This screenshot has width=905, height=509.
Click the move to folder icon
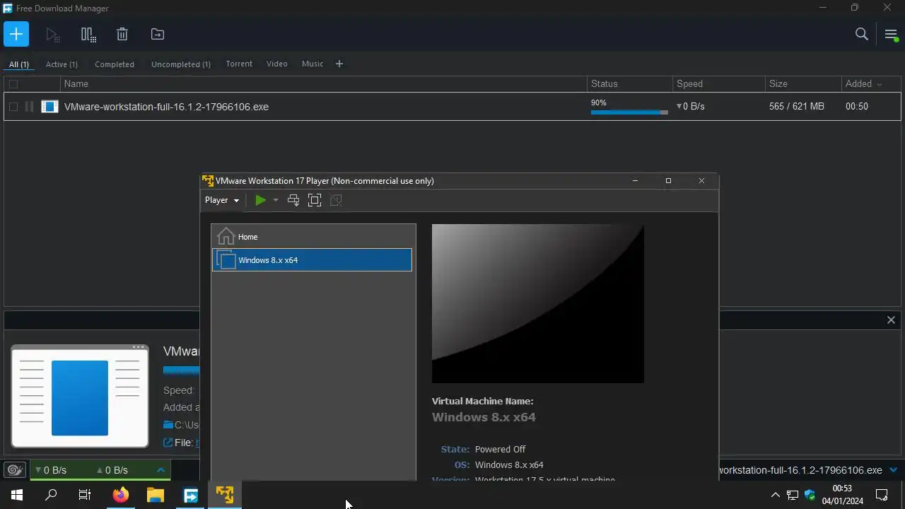click(x=158, y=34)
